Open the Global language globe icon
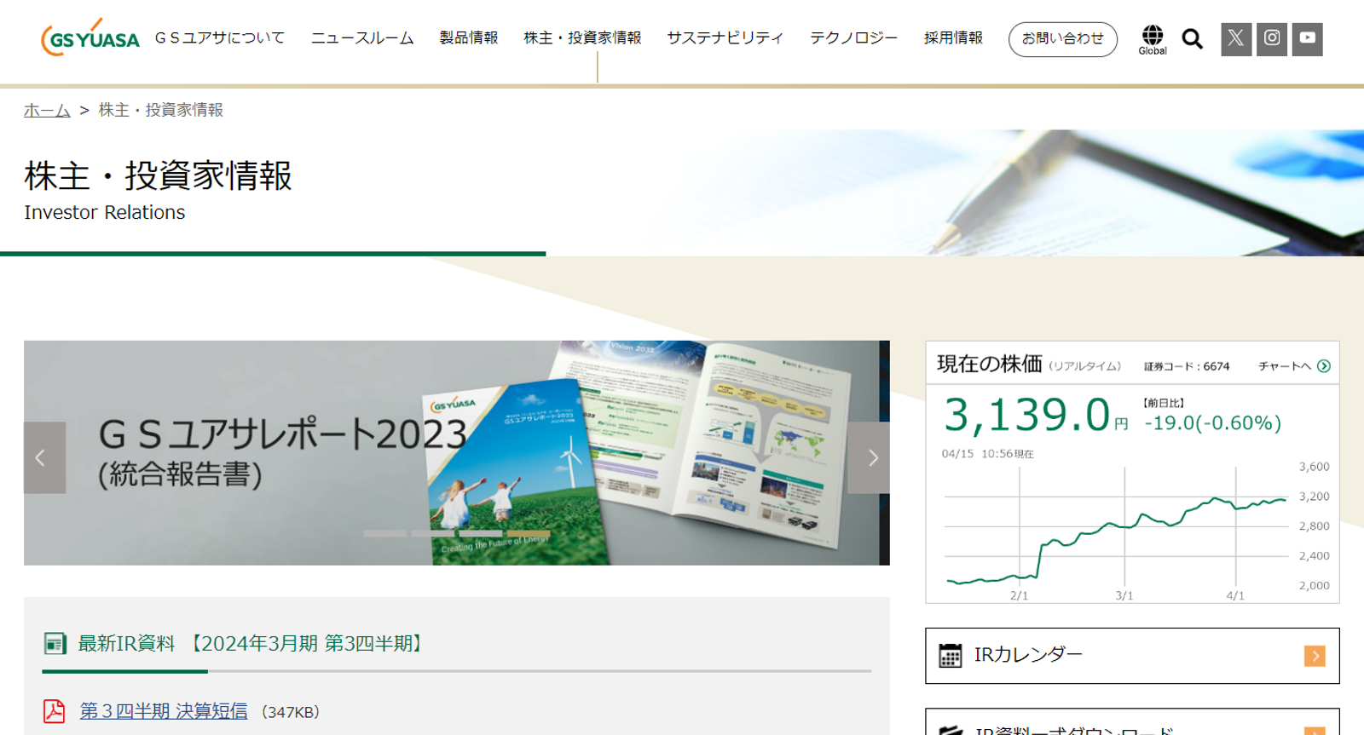Screen dimensions: 1364x735 (x=1153, y=39)
